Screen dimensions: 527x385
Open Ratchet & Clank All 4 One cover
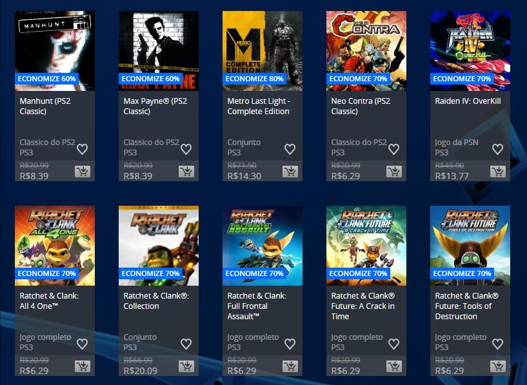(x=55, y=246)
